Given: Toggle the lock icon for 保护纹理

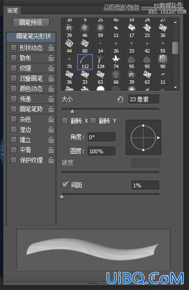Looking at the screenshot, I should pyautogui.click(x=51, y=160).
